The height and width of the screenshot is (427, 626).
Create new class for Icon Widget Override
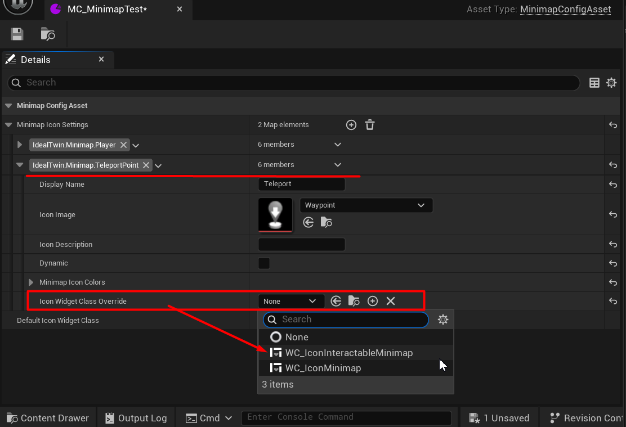click(373, 301)
